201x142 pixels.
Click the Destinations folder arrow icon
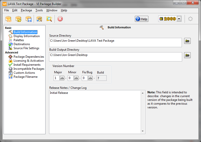tap(11, 44)
